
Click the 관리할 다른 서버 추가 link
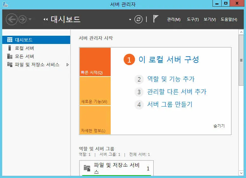coord(177,92)
